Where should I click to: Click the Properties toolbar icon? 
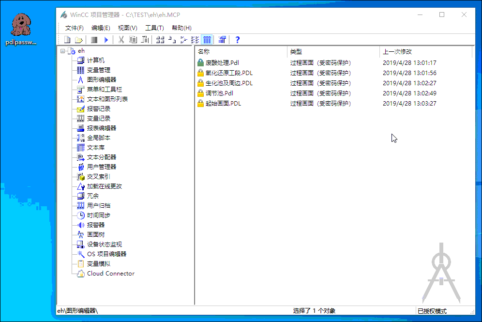[222, 40]
